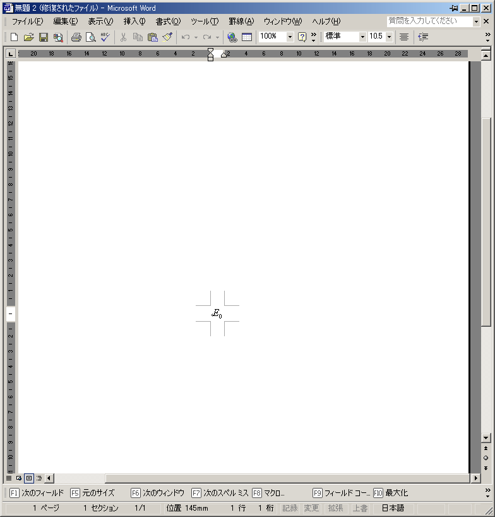Click the F9 フィールド コード button

pyautogui.click(x=342, y=493)
